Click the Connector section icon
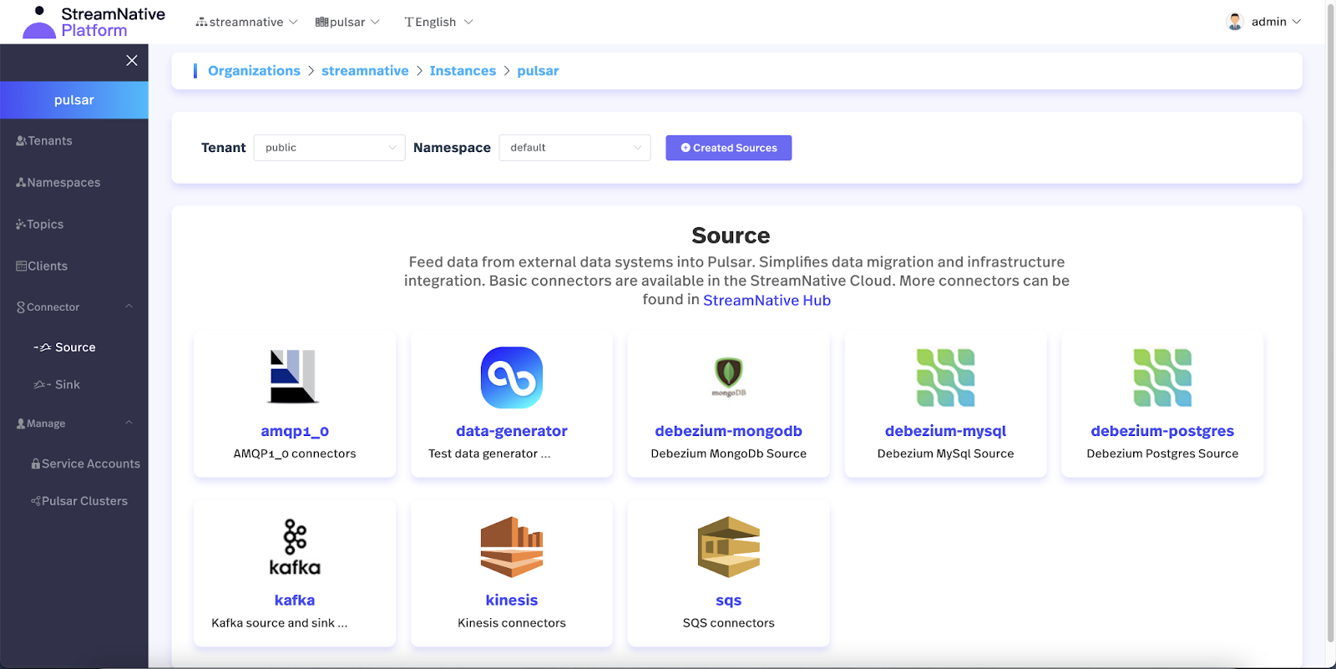Viewport: 1336px width, 669px height. (21, 307)
